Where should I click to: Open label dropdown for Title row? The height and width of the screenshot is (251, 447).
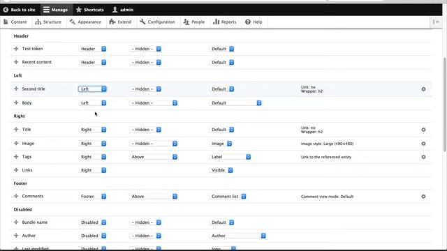pyautogui.click(x=145, y=130)
